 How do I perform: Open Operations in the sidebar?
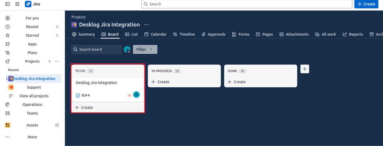[x=32, y=105]
